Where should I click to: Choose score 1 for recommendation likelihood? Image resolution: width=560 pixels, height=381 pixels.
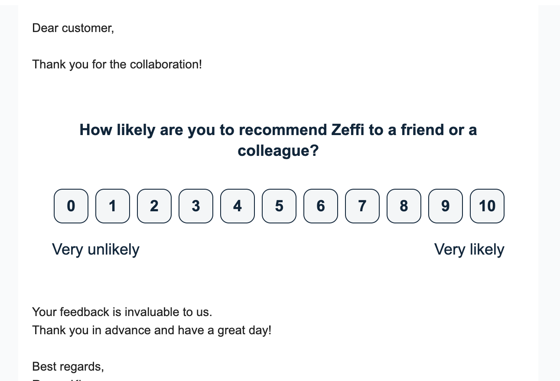click(x=113, y=206)
